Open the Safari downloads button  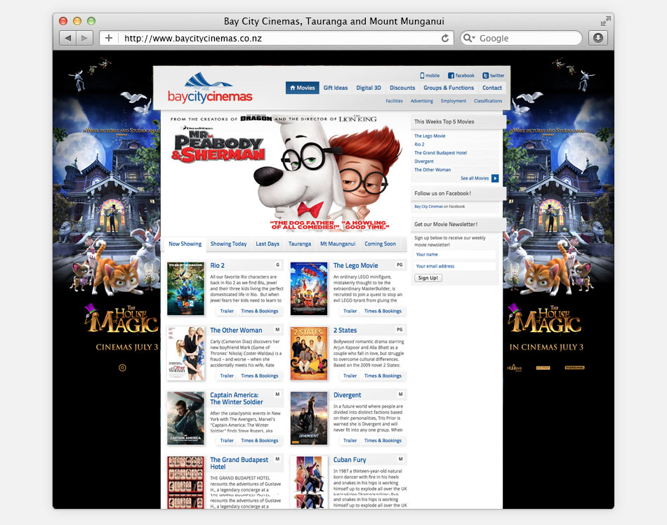[x=598, y=38]
